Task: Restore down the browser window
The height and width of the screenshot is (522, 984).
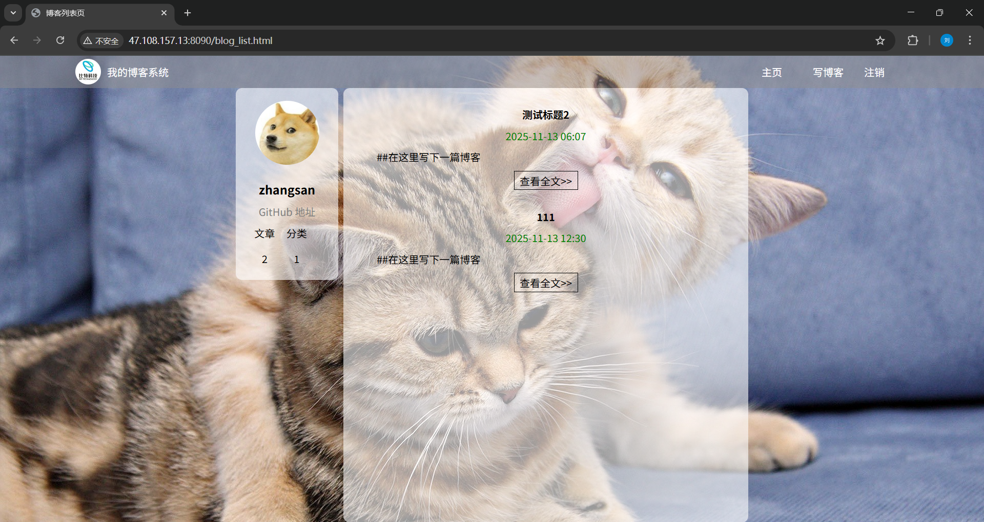Action: pos(939,13)
